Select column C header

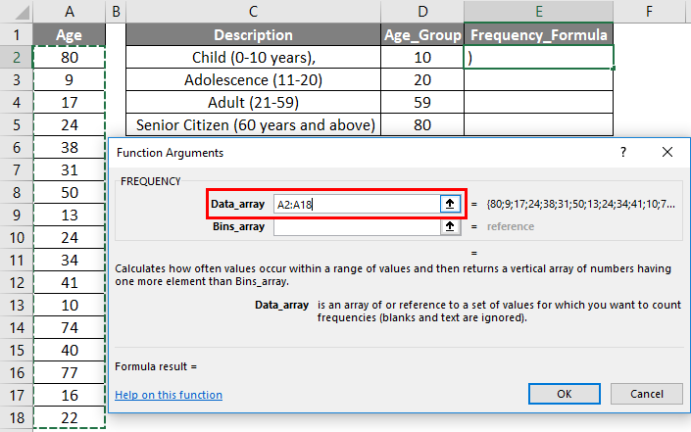253,11
